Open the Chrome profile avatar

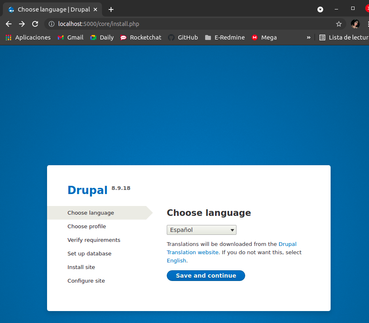tap(355, 24)
